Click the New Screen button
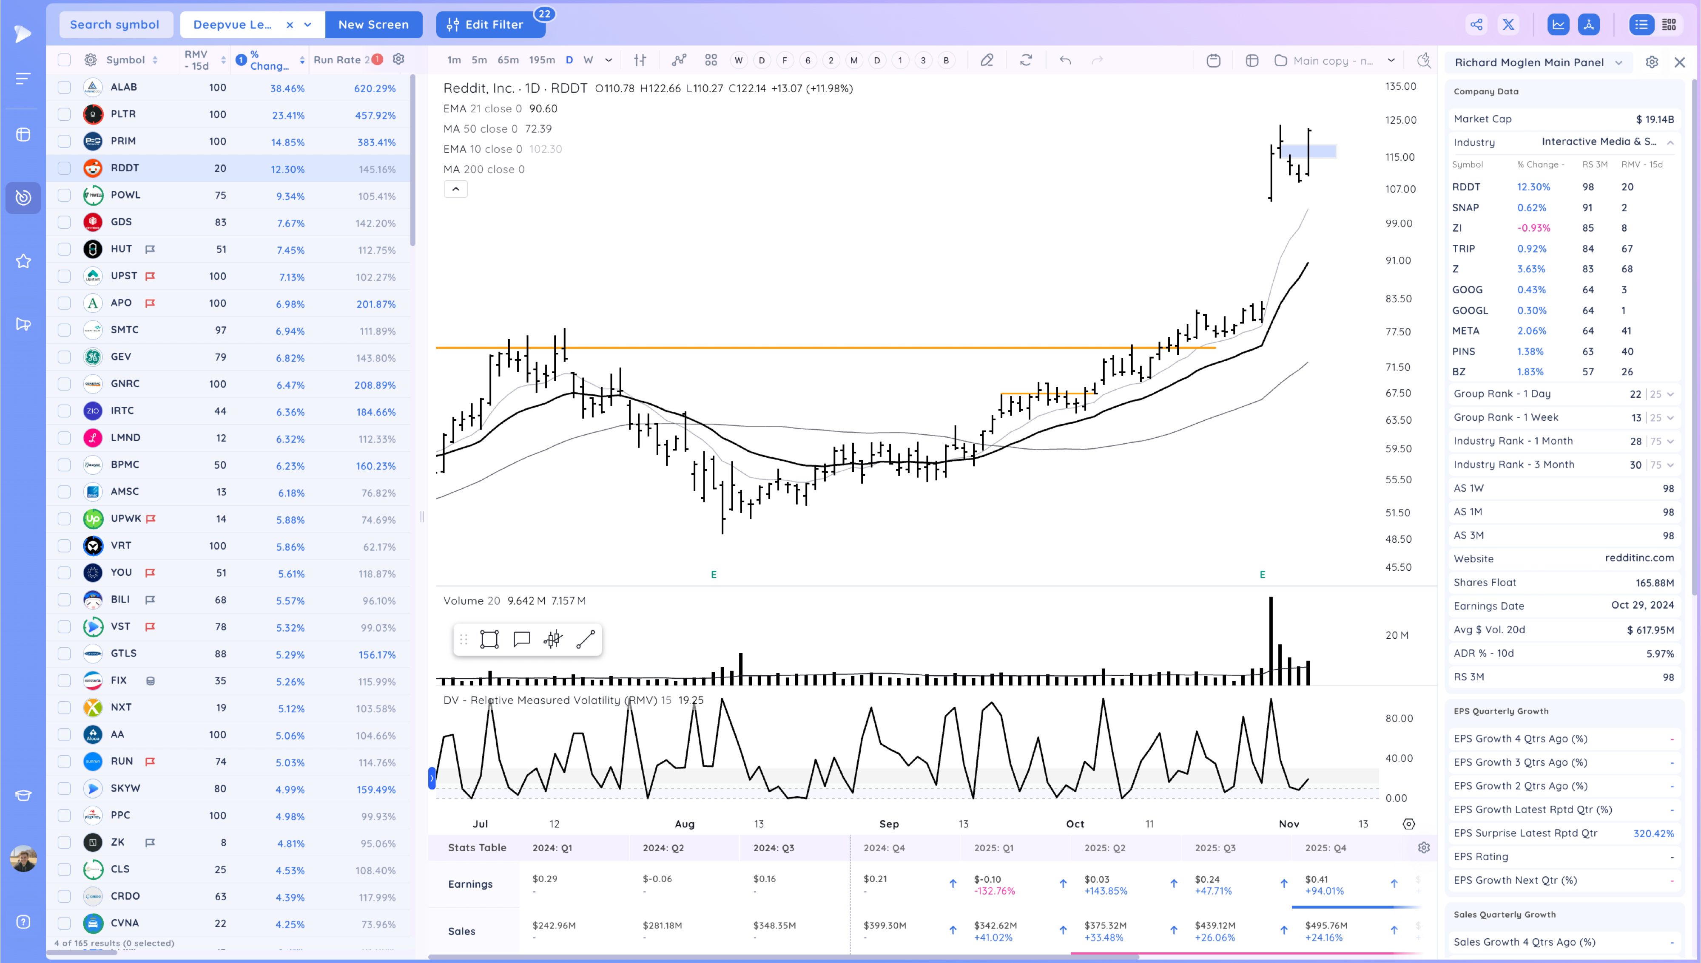 pyautogui.click(x=373, y=25)
